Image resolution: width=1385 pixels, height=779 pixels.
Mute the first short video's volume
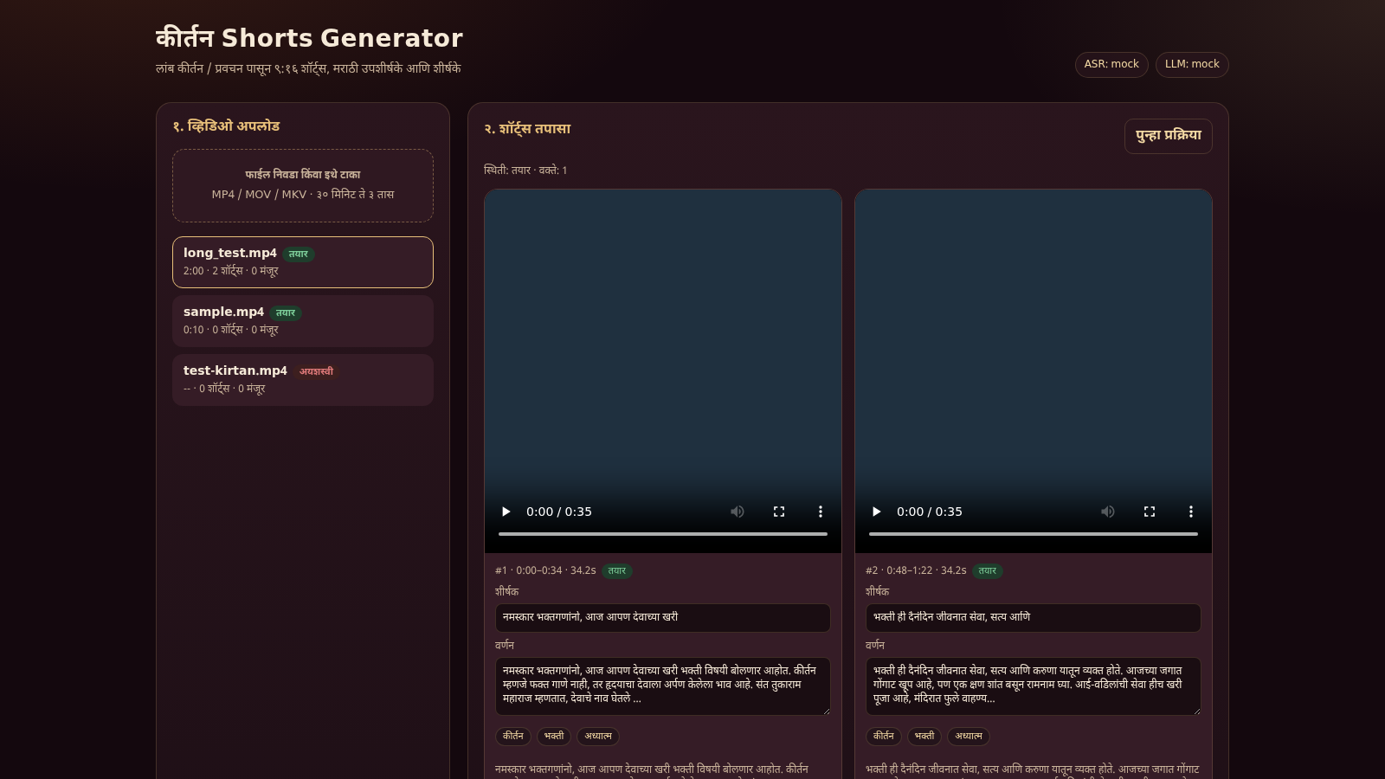click(738, 512)
